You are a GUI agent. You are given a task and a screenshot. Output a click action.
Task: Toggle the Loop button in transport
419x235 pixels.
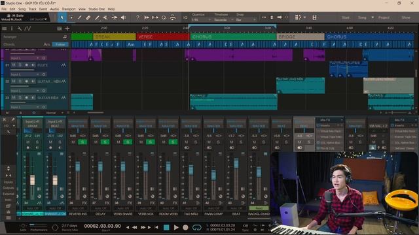click(197, 227)
